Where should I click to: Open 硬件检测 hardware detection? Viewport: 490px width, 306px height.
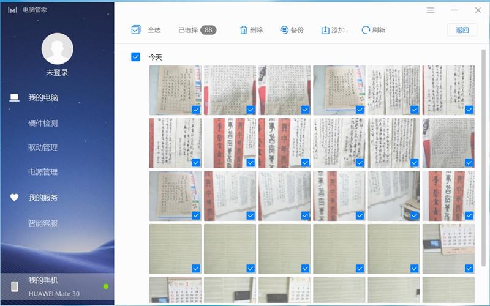[43, 123]
